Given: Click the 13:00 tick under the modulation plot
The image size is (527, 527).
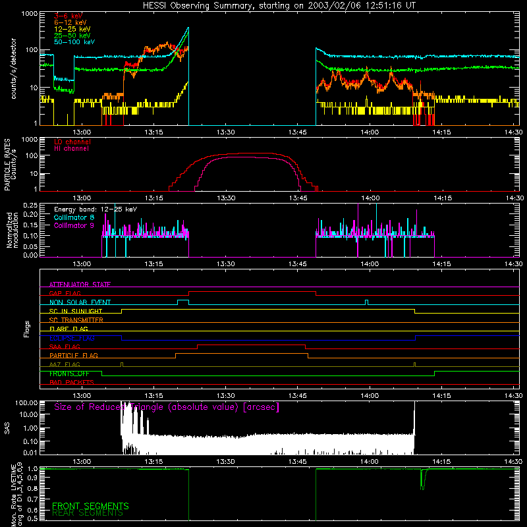Looking at the screenshot, I should [82, 264].
